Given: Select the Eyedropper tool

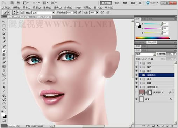Looking at the screenshot, I should coord(4,42).
